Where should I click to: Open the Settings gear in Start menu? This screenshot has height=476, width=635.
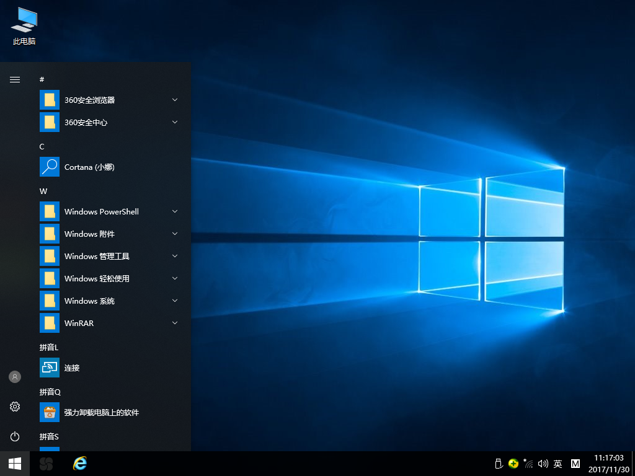[x=15, y=407]
